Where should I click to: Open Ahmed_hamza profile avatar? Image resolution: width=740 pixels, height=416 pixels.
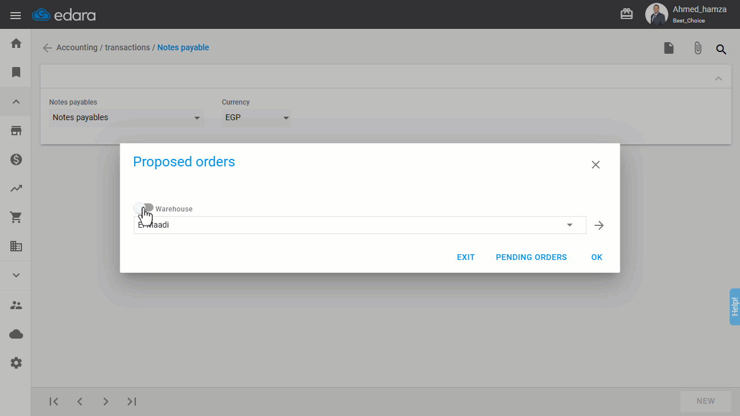pyautogui.click(x=657, y=14)
